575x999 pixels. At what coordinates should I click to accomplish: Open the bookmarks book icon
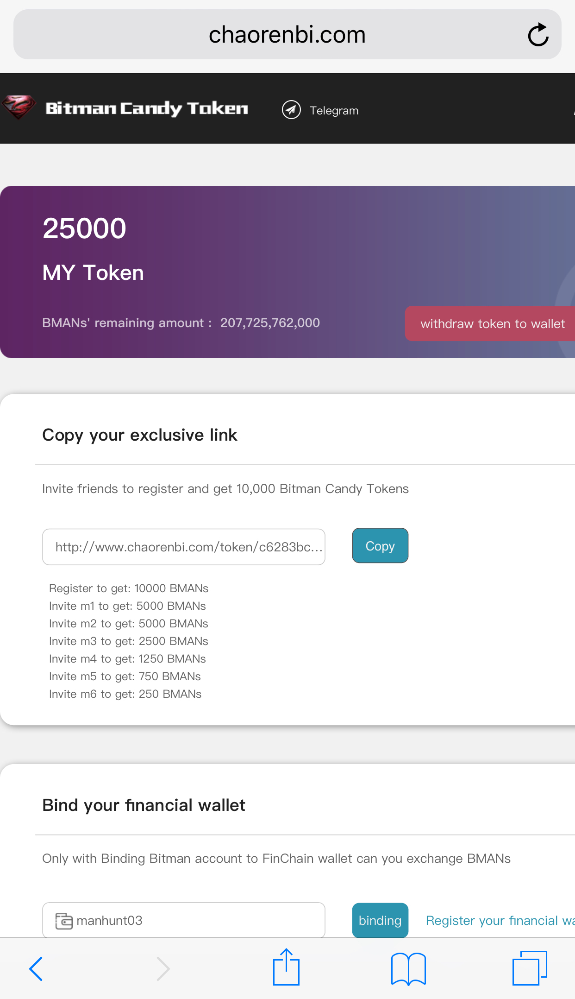[x=408, y=968]
